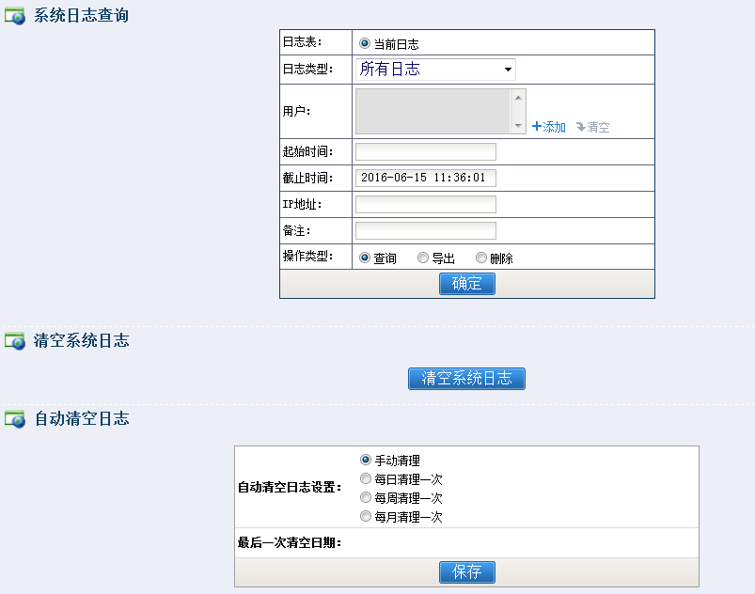Click the 操作类型: label
The width and height of the screenshot is (755, 594).
click(307, 256)
